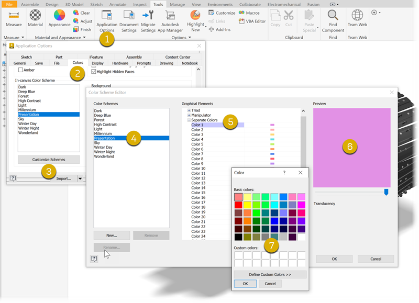The image size is (419, 303).
Task: Open Application Options in ribbon
Action: (107, 21)
